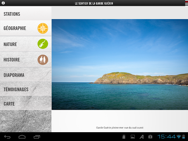188x141 pixels.
Task: Select the Géographie menu entry
Action: [x=26, y=28]
